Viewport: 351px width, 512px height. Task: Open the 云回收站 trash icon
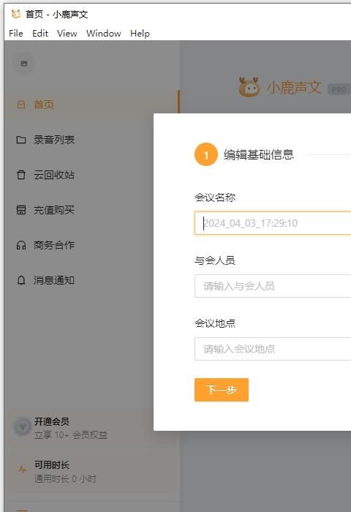(x=21, y=175)
